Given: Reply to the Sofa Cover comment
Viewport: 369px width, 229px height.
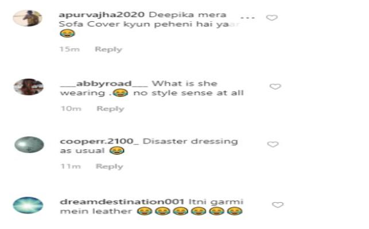Looking at the screenshot, I should 108,49.
